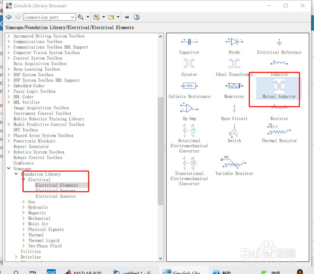The image size is (314, 274).
Task: Select SimEvents in the library tree
Action: pyautogui.click(x=24, y=163)
